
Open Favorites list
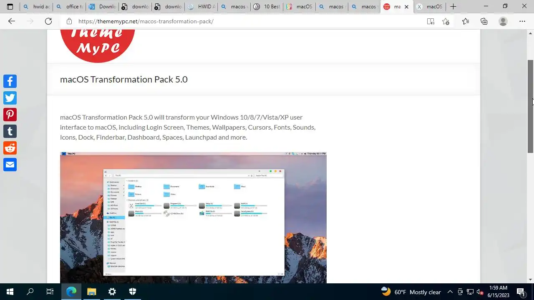point(466,21)
